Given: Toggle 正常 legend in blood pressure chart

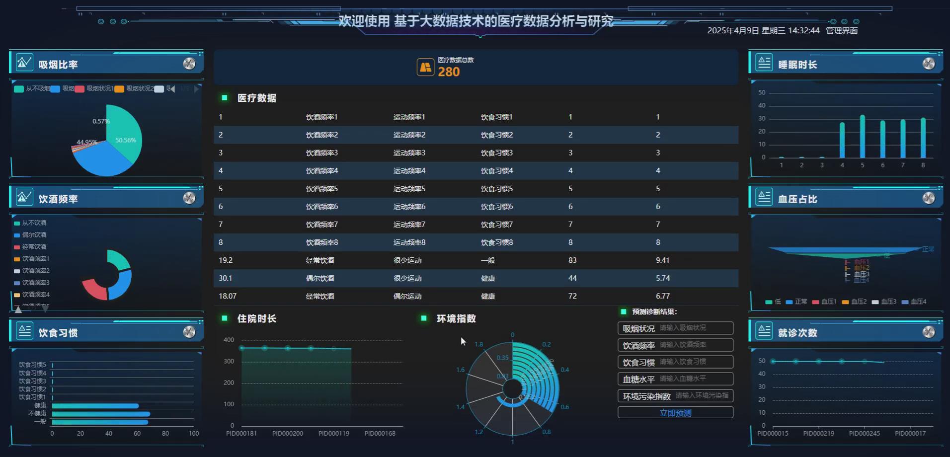Looking at the screenshot, I should coord(796,302).
